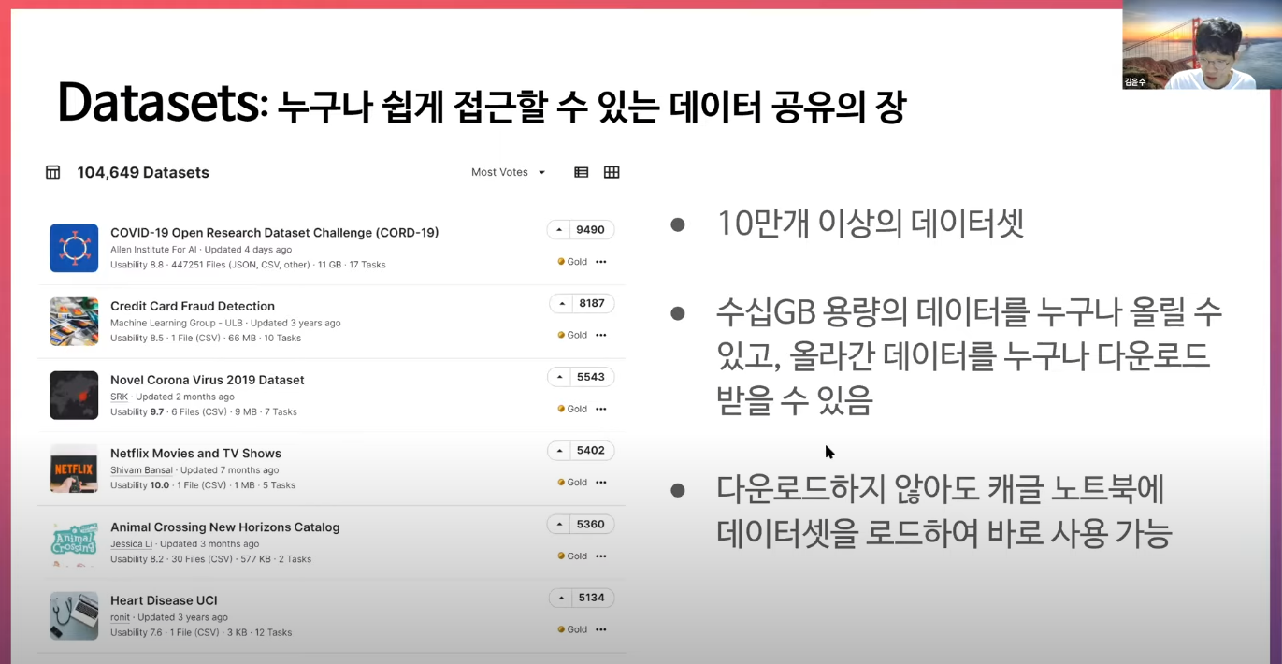Open Netflix Movies and TV Shows title

click(x=195, y=453)
